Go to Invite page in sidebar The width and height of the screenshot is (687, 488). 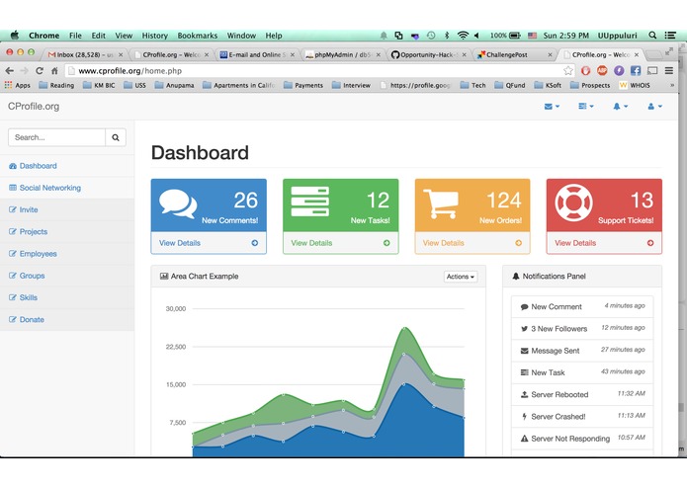[67, 209]
